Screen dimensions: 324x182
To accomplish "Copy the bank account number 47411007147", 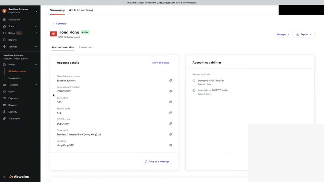I will click(170, 91).
